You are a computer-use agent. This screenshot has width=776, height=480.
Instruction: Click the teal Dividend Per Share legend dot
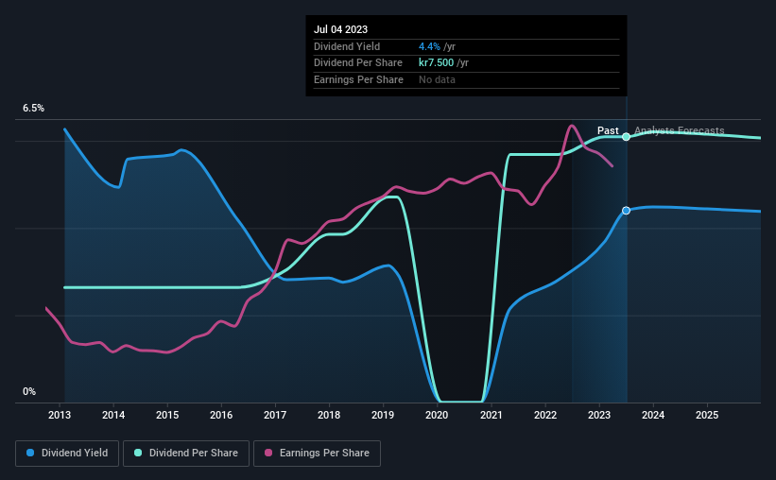pos(138,453)
